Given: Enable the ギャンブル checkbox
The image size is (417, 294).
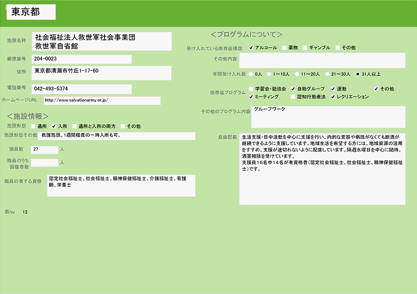Looking at the screenshot, I should click(305, 48).
